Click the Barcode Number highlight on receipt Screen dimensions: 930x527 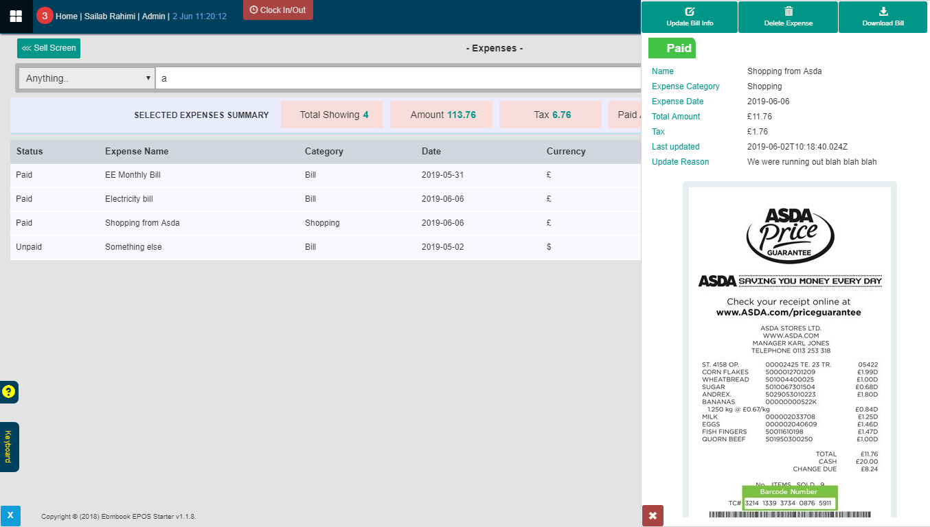pyautogui.click(x=790, y=497)
